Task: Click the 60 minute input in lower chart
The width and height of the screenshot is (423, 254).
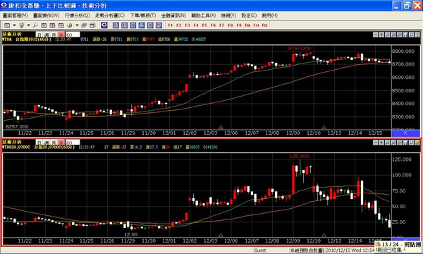Action: [x=73, y=143]
